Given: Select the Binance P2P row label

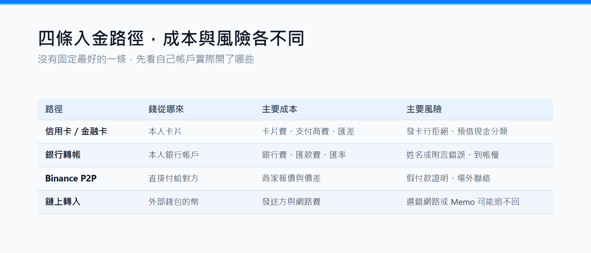Looking at the screenshot, I should 71,178.
